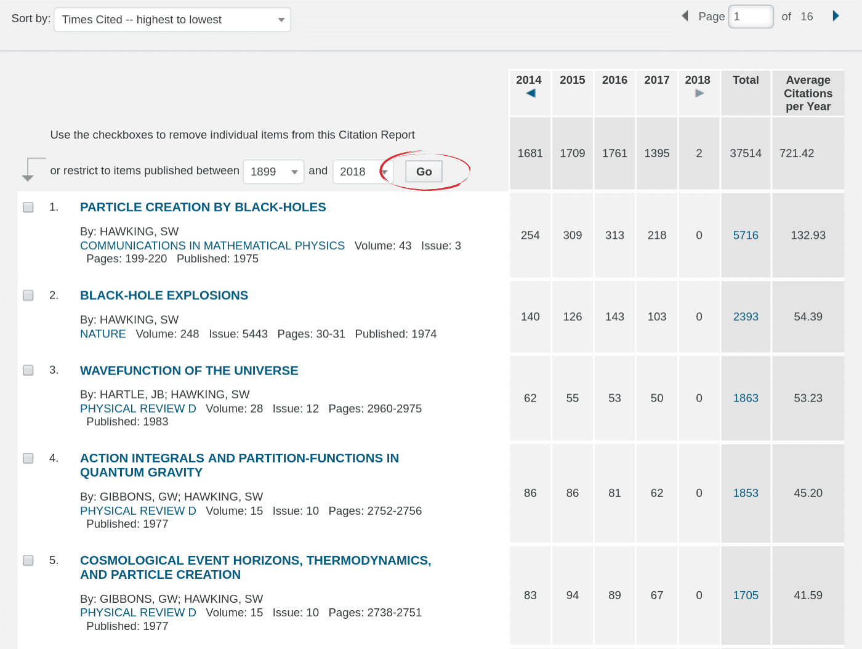Shift citation years later using 2018 column arrow

click(x=699, y=93)
